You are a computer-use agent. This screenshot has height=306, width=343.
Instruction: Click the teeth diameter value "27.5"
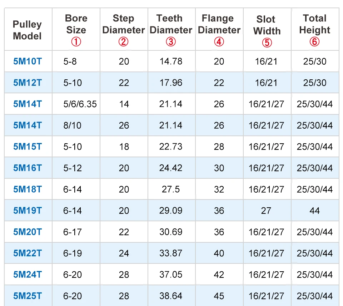pos(171,189)
